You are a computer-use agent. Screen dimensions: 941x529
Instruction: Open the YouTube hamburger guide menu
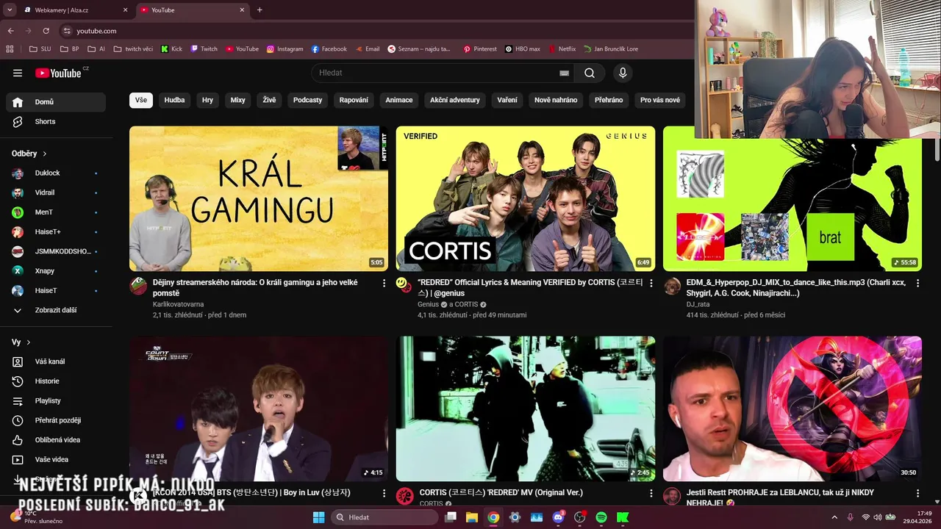tap(18, 73)
